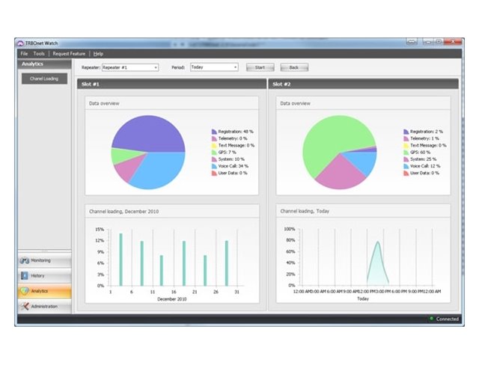Screen dimensions: 479x365
Task: Expand the Repeater dropdown
Action: pos(156,67)
